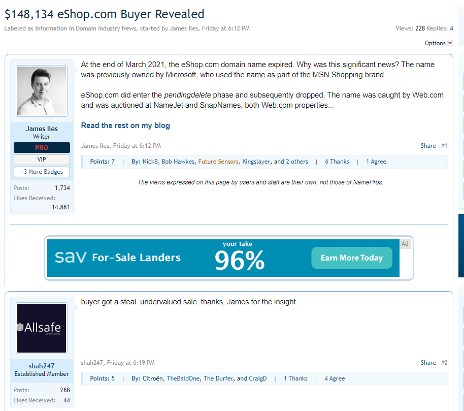Open James Iles username under avatar
The image size is (464, 411).
pyautogui.click(x=42, y=129)
